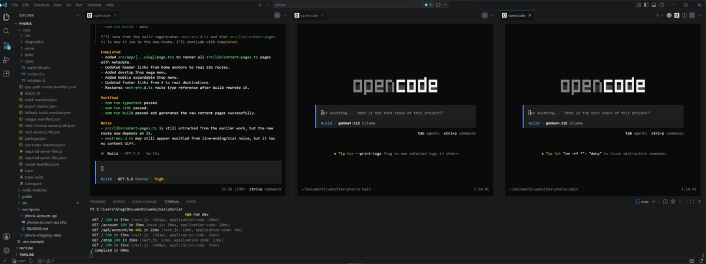Screen dimensions: 706x264
Task: Toggle lock on the first editor group
Action: pos(277,15)
